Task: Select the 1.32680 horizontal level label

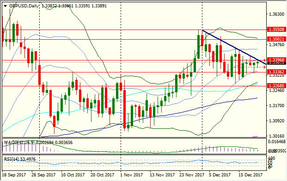Action: pyautogui.click(x=276, y=86)
